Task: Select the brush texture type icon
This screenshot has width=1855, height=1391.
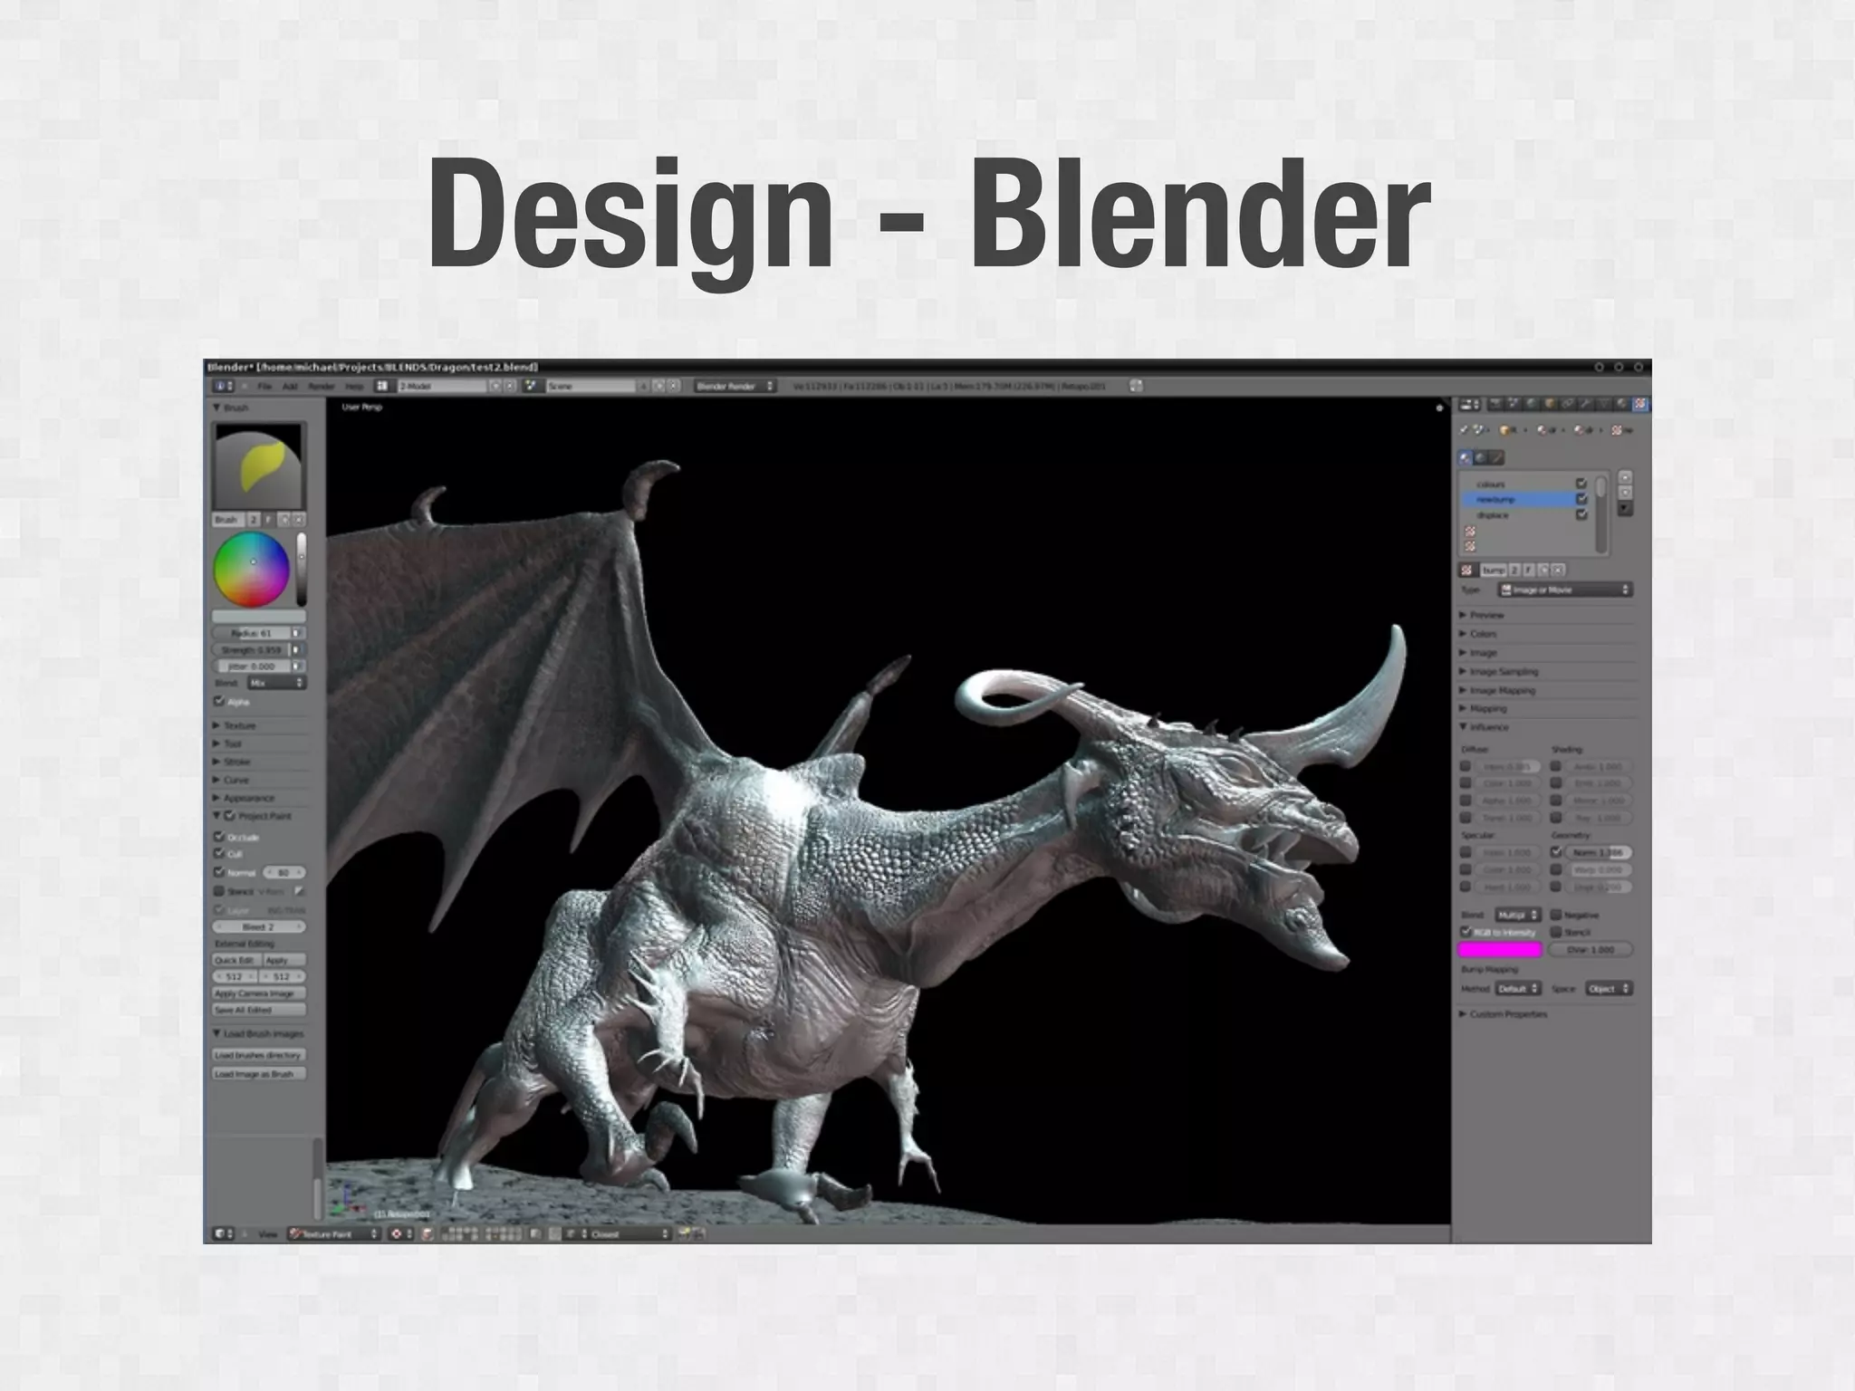Action: (x=1496, y=457)
